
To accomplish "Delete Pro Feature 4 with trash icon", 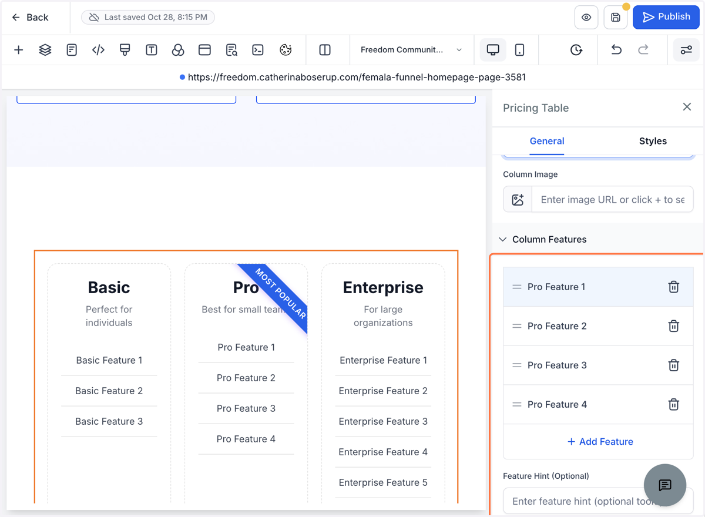I will [674, 404].
